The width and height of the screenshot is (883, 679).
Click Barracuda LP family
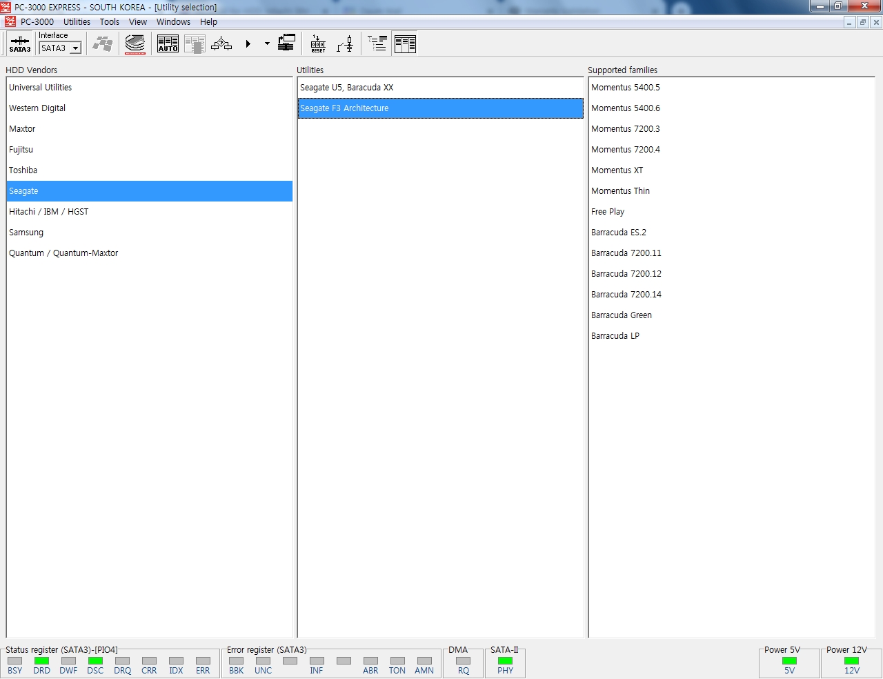[x=732, y=336]
